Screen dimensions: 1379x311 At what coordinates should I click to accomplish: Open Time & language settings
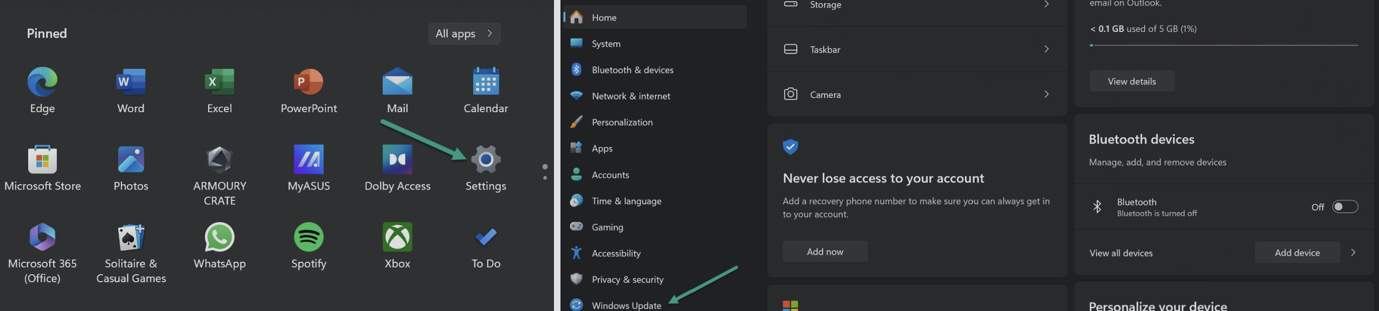[x=655, y=200]
